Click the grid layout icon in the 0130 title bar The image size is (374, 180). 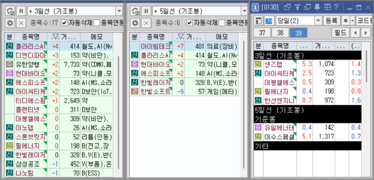327,7
